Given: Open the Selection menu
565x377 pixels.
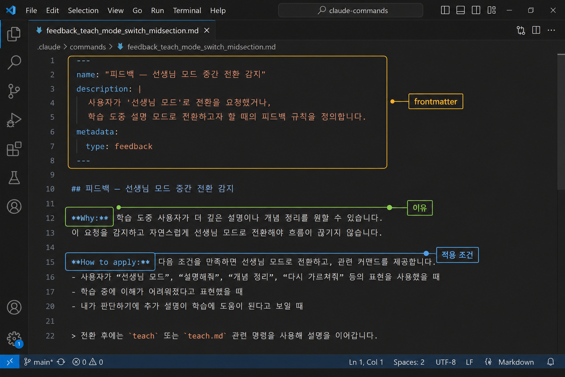Looking at the screenshot, I should [x=83, y=10].
